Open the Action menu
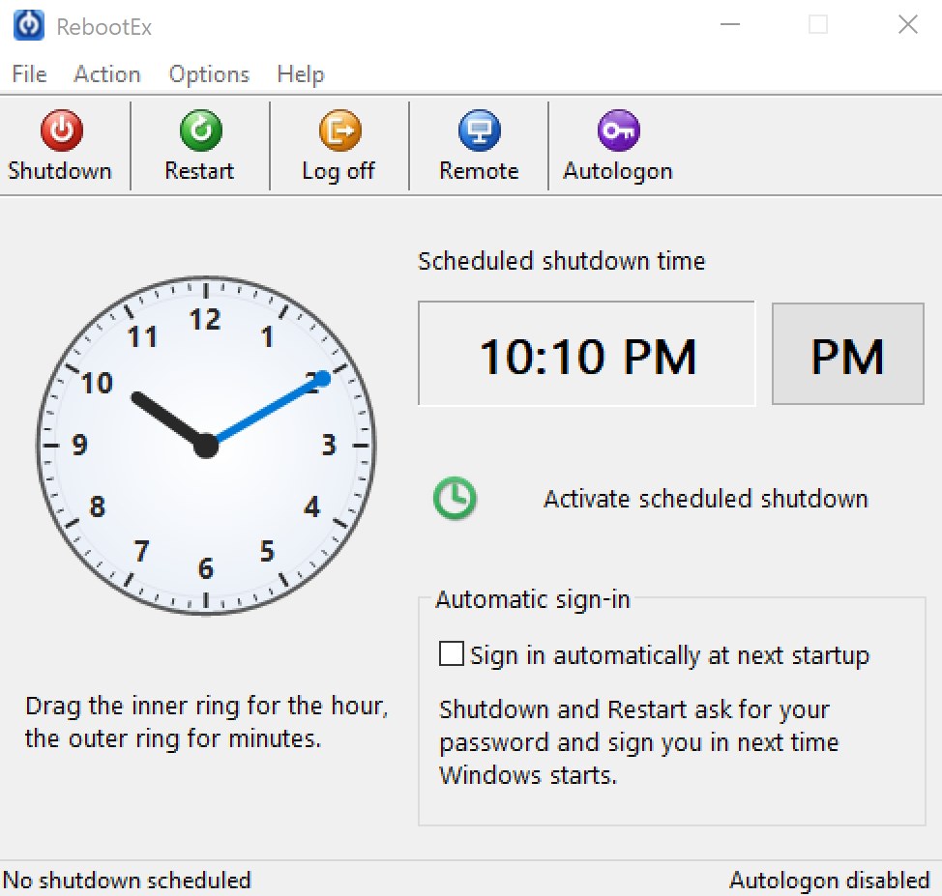 click(x=107, y=73)
